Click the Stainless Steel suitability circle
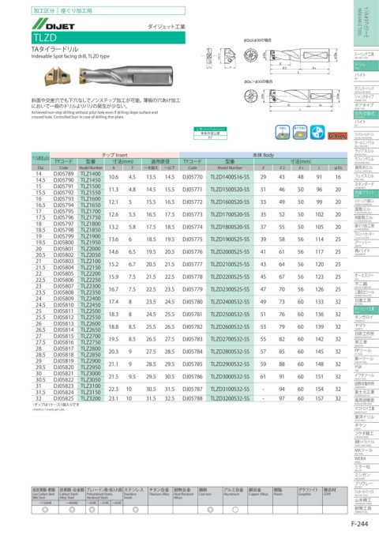Viewport: 379px width, 535px height. pyautogui.click(x=135, y=510)
